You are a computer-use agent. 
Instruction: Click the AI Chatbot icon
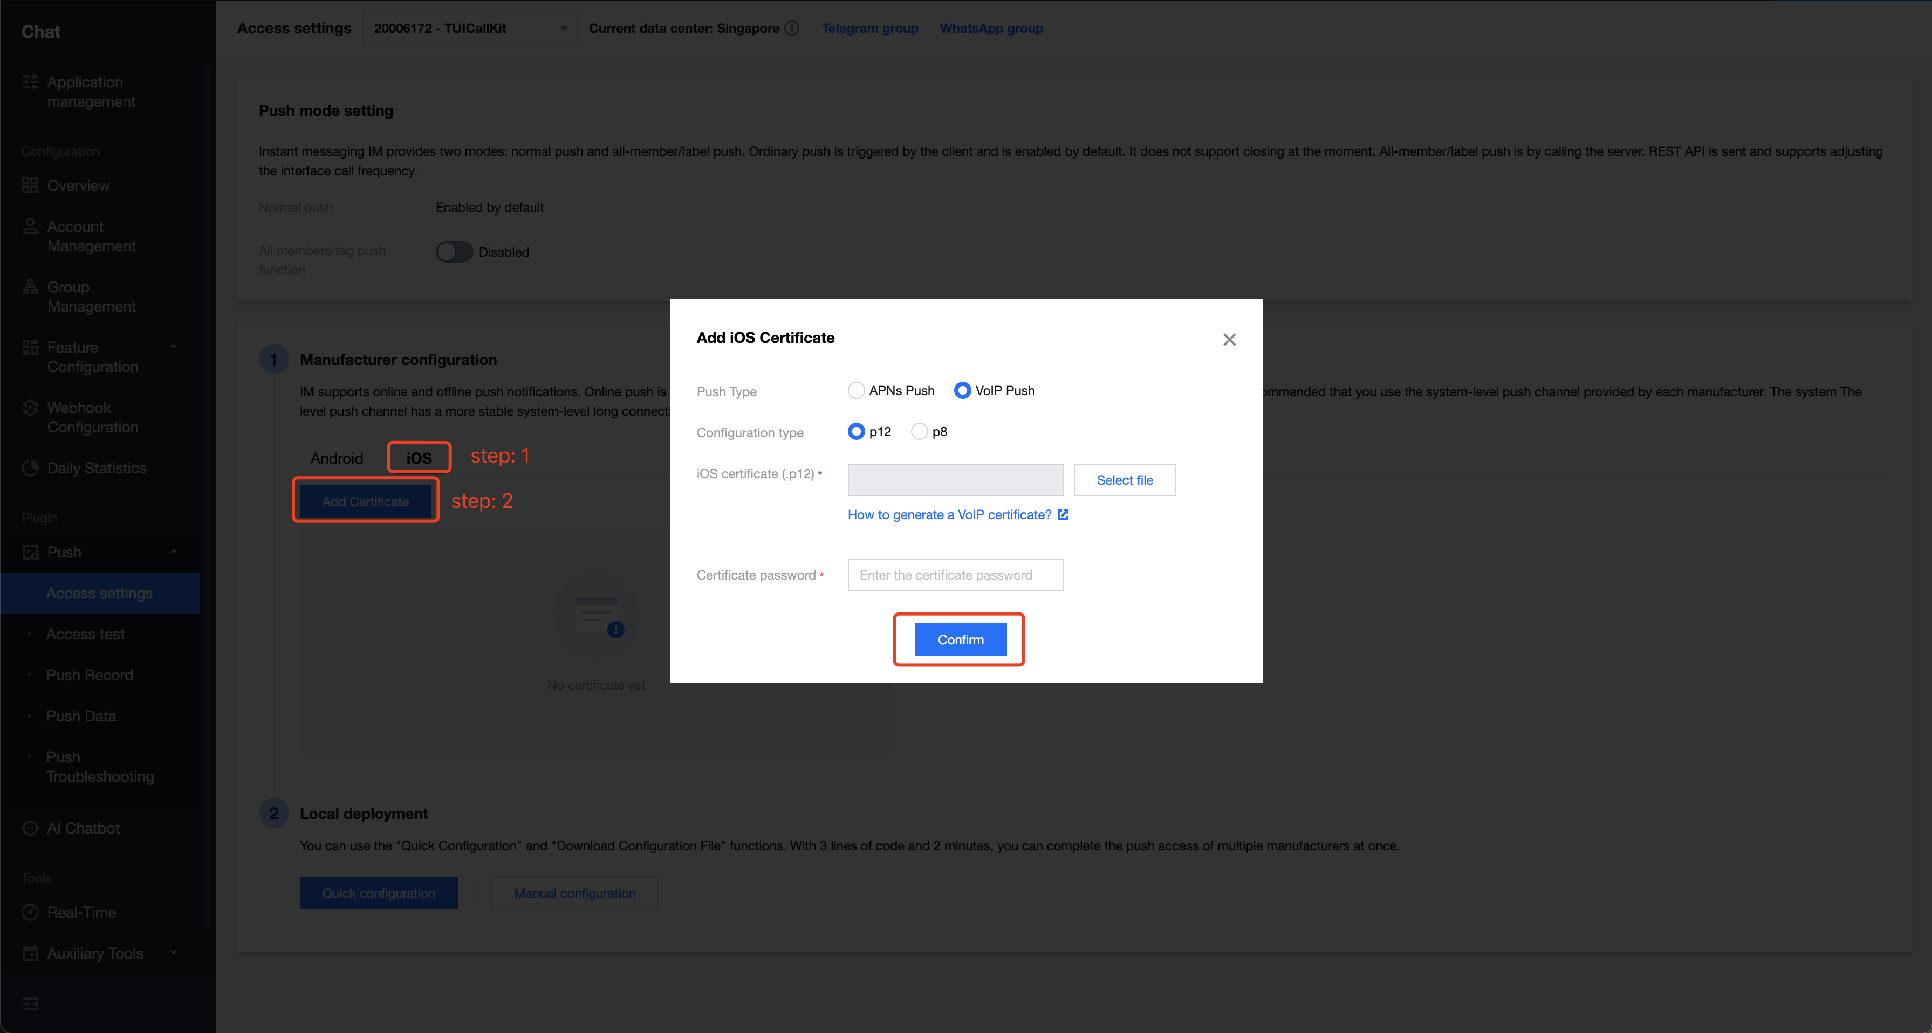coord(30,828)
